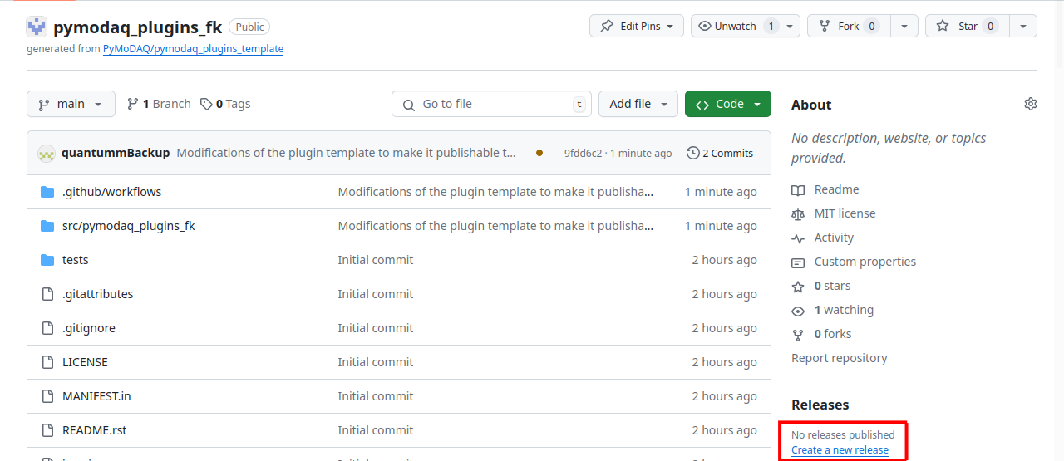Screen dimensions: 1064x461
Task: Click Initial commit message in tests row
Action: pyautogui.click(x=376, y=260)
